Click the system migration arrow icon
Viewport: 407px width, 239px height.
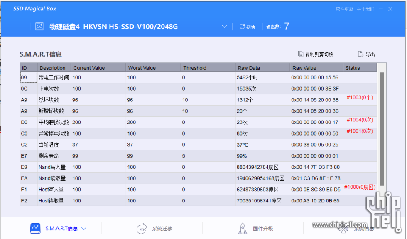click(142, 229)
